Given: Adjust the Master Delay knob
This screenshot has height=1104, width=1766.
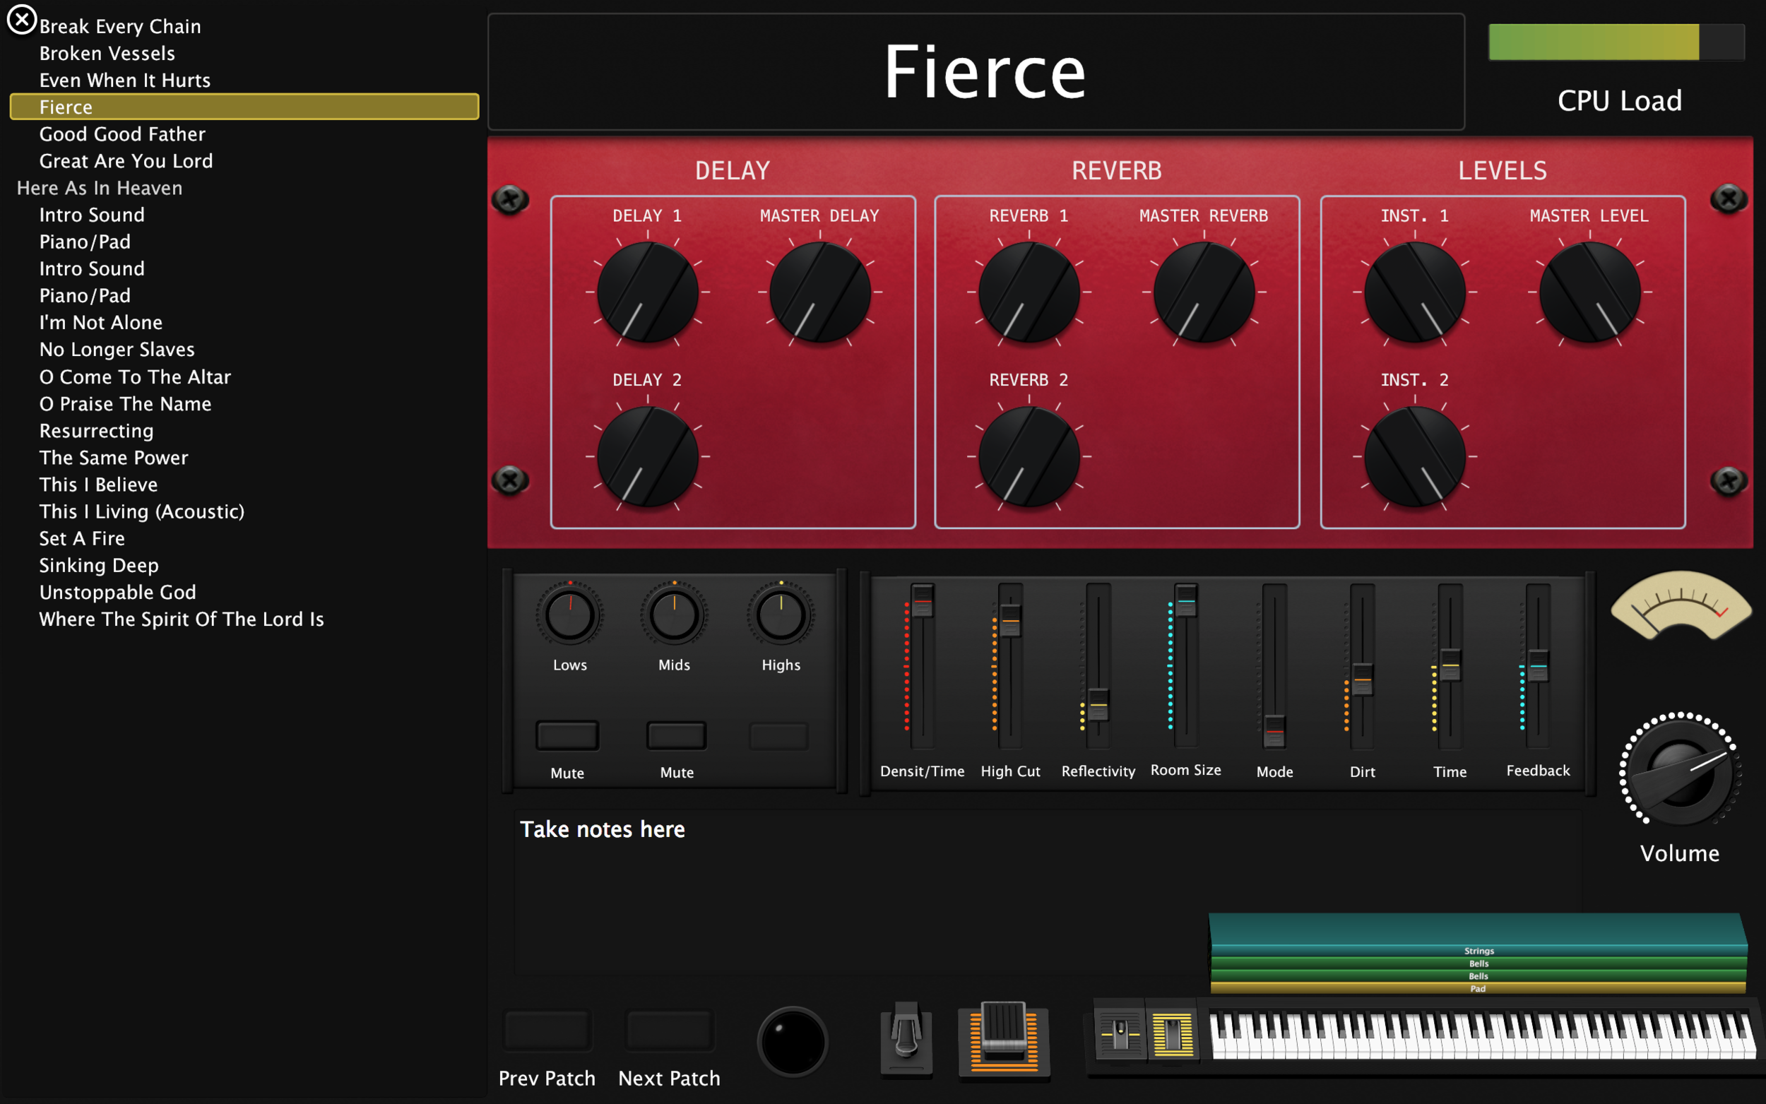Looking at the screenshot, I should (x=820, y=292).
